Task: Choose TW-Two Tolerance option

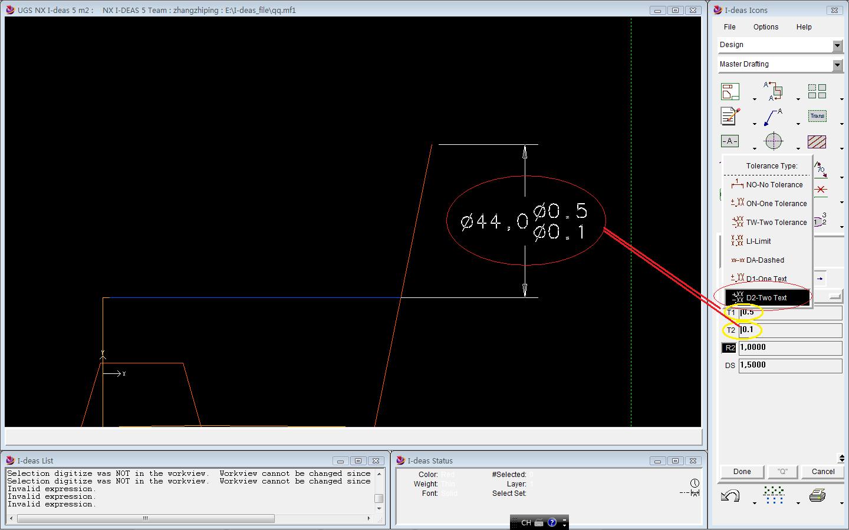Action: point(768,222)
